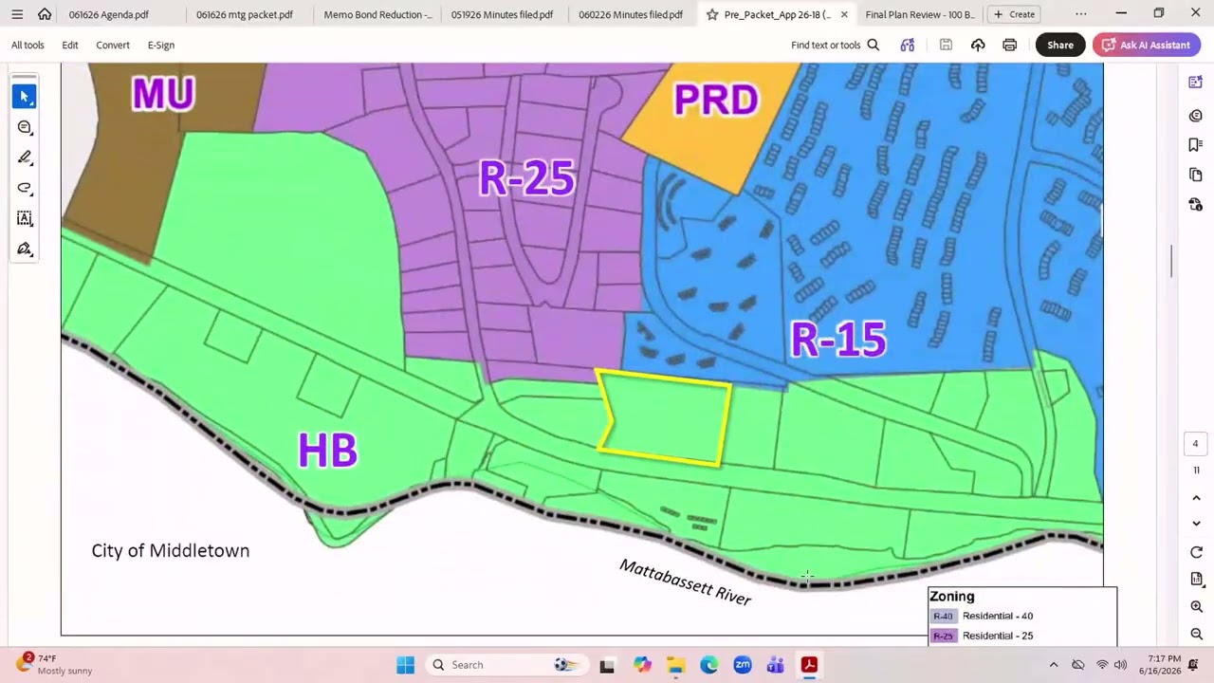1214x683 pixels.
Task: Open File Explorer from the taskbar
Action: coord(675,665)
